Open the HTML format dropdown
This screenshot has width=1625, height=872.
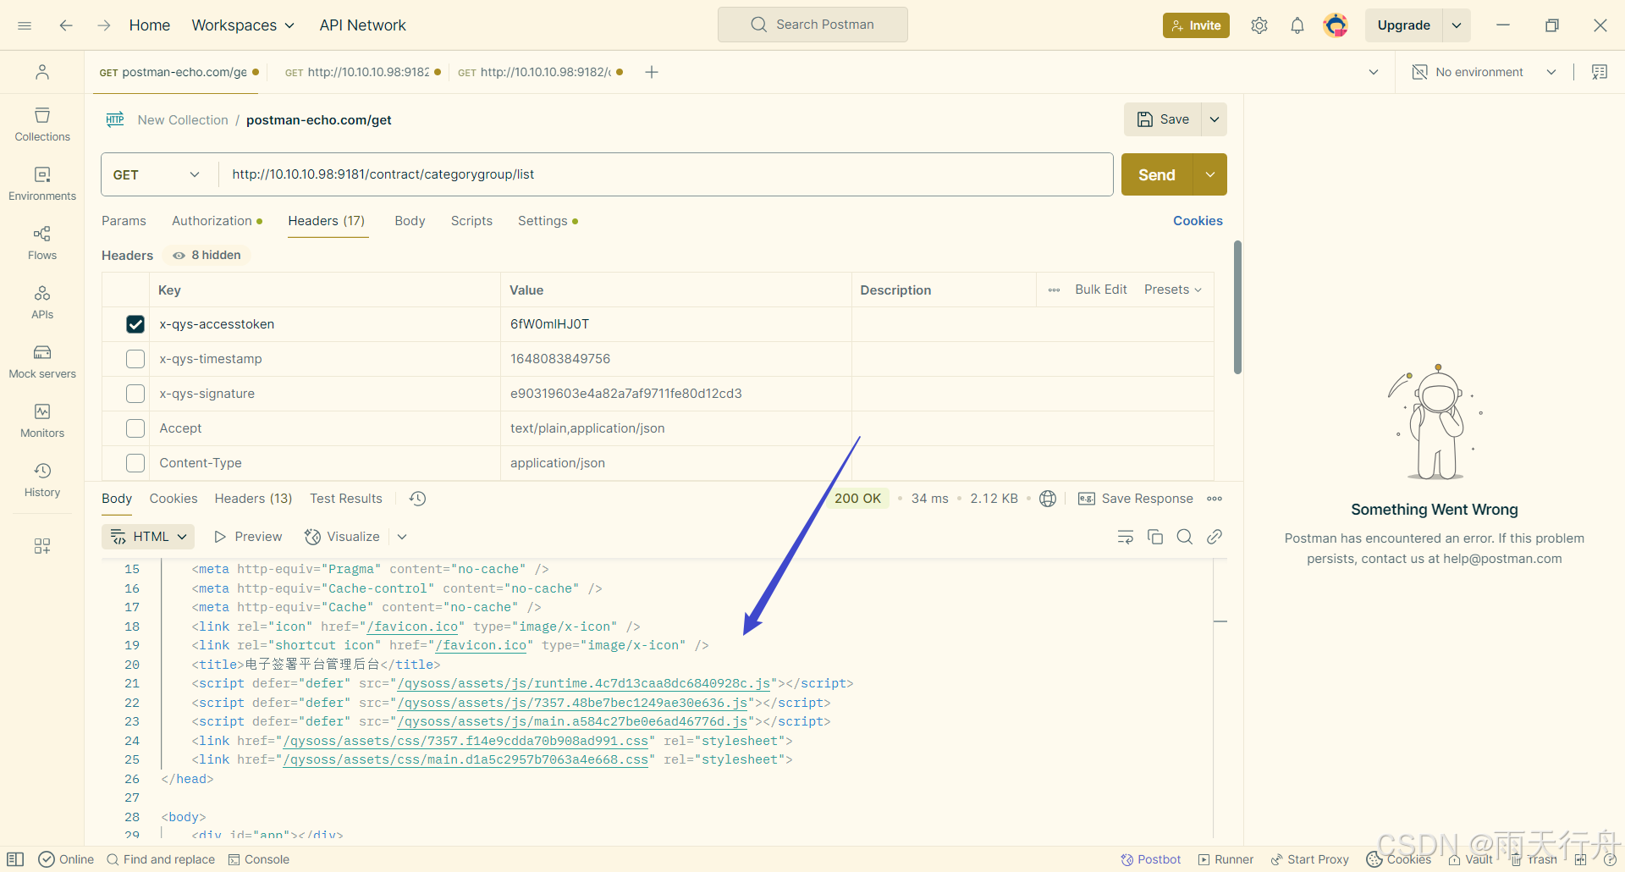click(148, 537)
